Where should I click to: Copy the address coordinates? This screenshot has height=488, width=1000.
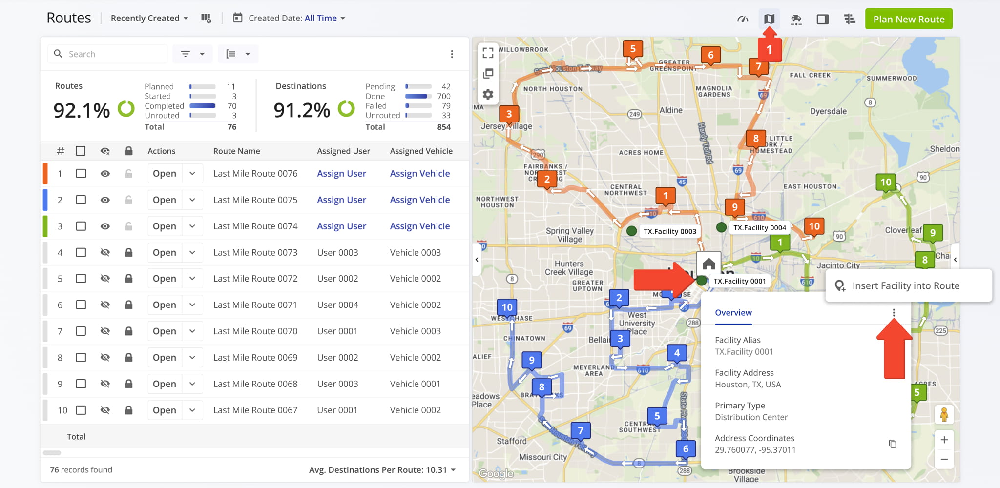tap(893, 444)
